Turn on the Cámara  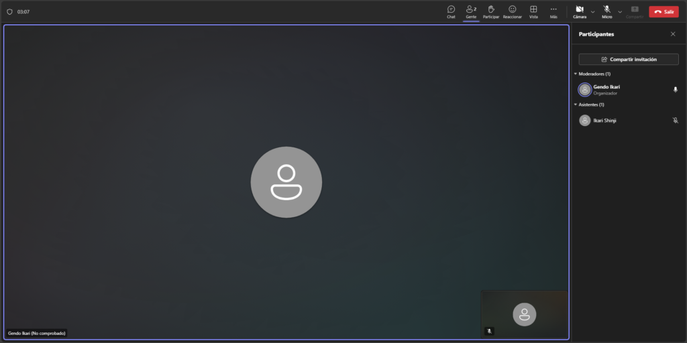(580, 12)
